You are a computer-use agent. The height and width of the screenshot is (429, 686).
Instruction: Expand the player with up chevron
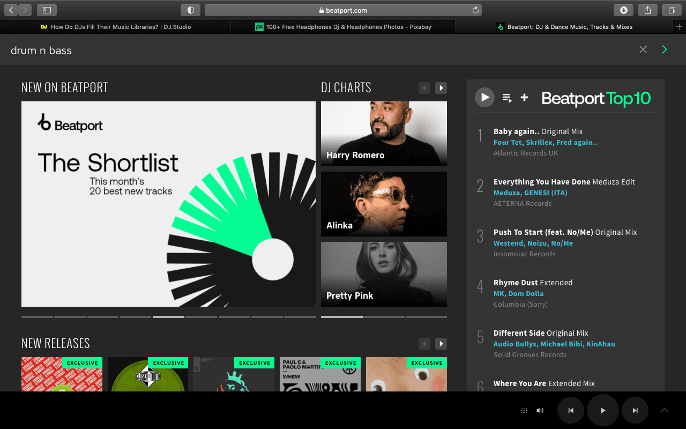[x=665, y=410]
